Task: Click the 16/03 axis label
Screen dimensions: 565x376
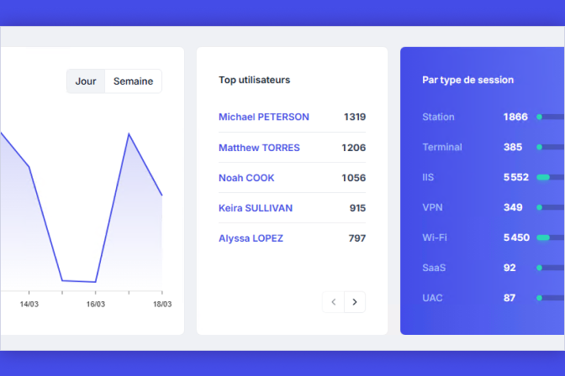Action: point(96,305)
